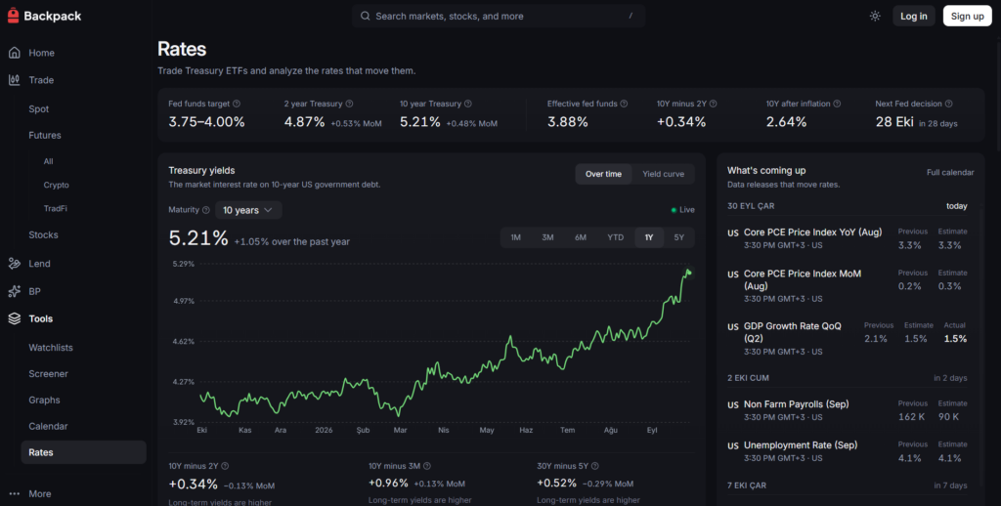Open the Maturity 10 years dropdown
This screenshot has height=506, width=1001.
248,210
